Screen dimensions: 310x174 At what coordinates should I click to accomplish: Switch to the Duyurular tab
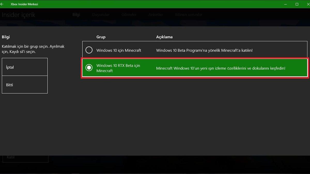click(x=101, y=15)
